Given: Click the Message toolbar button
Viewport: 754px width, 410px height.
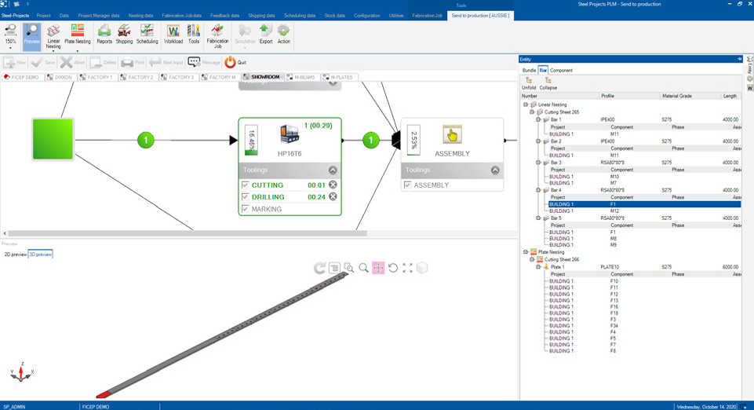Looking at the screenshot, I should coord(204,62).
